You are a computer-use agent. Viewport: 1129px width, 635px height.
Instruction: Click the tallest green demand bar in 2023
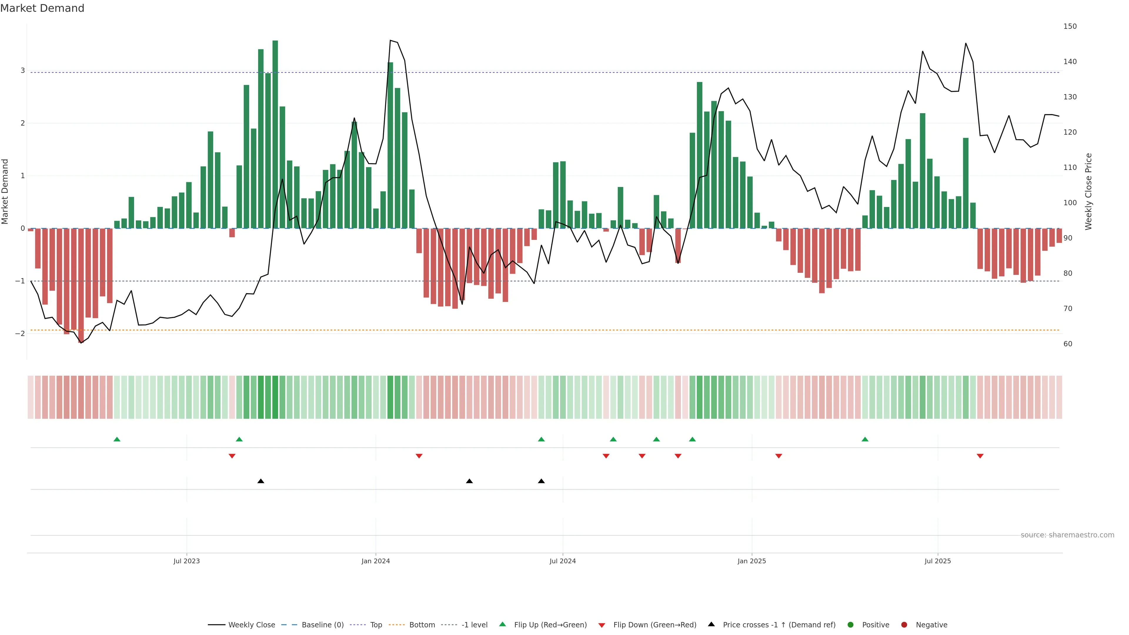[x=275, y=131]
